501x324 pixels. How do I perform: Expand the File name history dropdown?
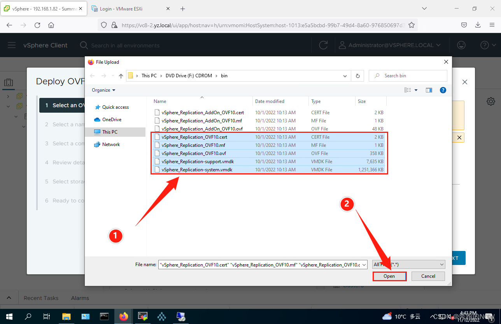[x=364, y=265]
